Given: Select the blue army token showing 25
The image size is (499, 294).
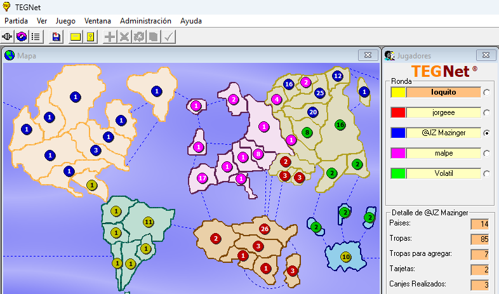Looking at the screenshot, I should (x=320, y=93).
